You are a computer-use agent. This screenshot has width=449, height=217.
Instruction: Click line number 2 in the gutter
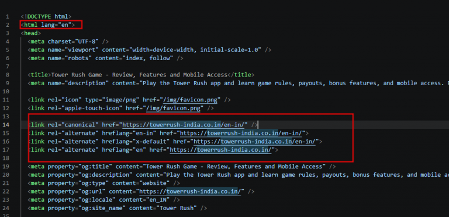point(8,25)
